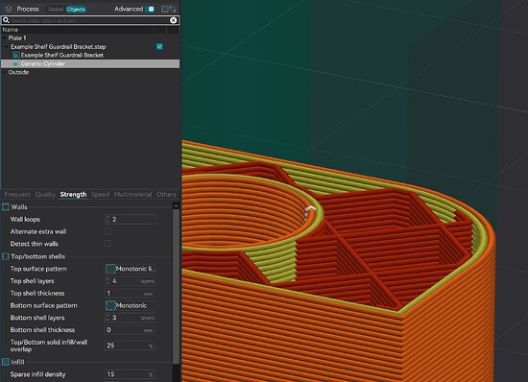Select the Generic-Cylinder row

coord(90,64)
